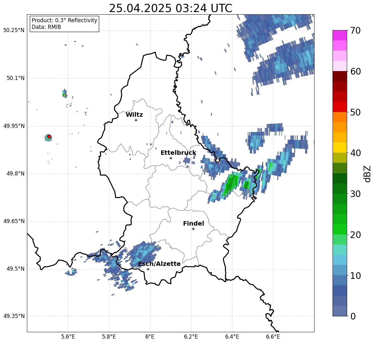Click the 6°E longitude label

click(150, 337)
